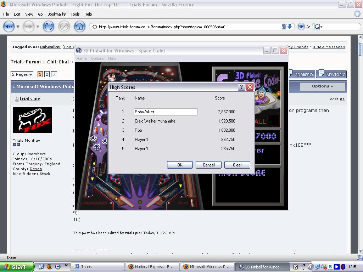Open the Pinball Game menu
This screenshot has height=272, width=363.
coord(82,58)
